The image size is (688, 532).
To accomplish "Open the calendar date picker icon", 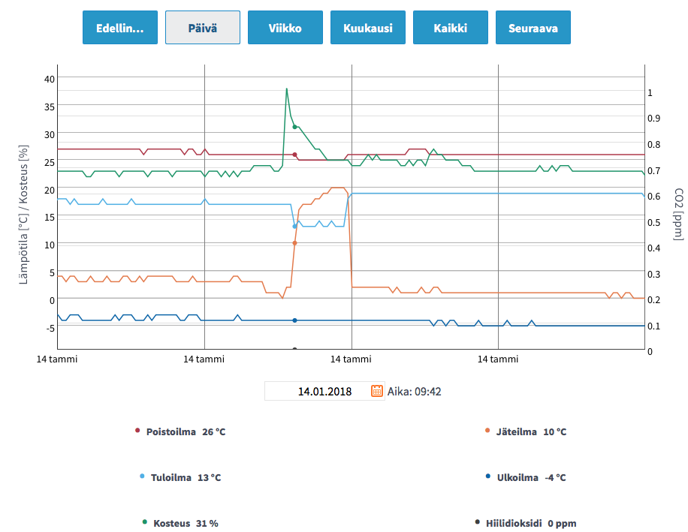I will click(377, 391).
